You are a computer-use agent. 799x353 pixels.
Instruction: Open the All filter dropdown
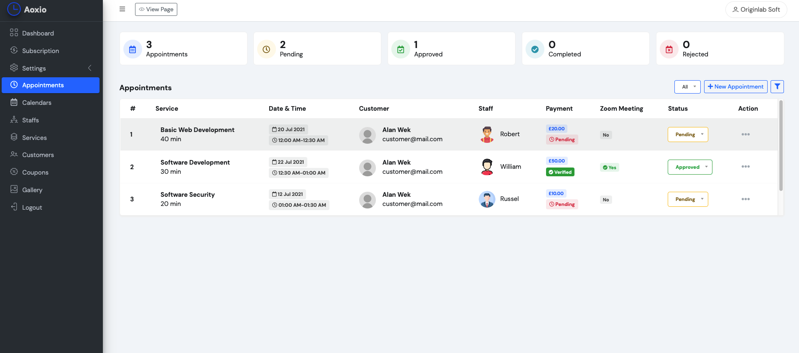click(x=687, y=87)
